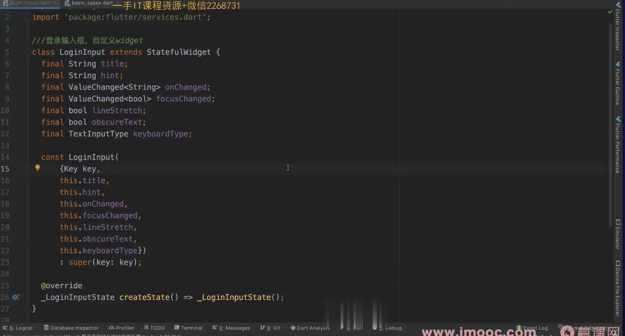Click the Flutter icon above the Flutter Inspector label

(x=618, y=5)
